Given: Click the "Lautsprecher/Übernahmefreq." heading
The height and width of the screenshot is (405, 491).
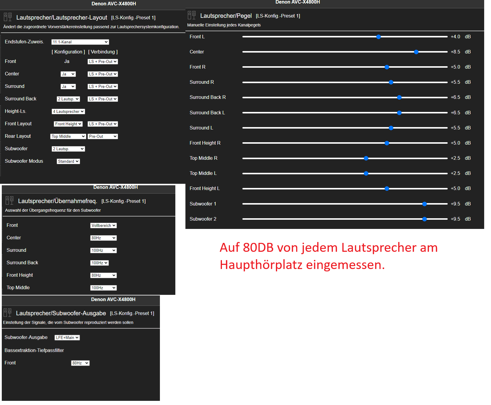Looking at the screenshot, I should pyautogui.click(x=58, y=201).
